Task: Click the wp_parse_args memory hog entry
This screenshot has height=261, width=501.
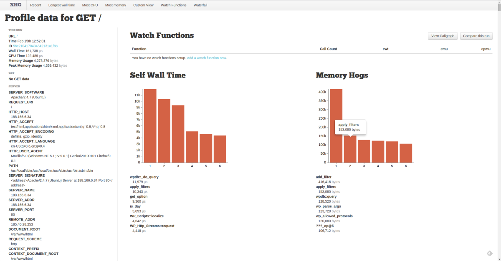Action: (328, 206)
